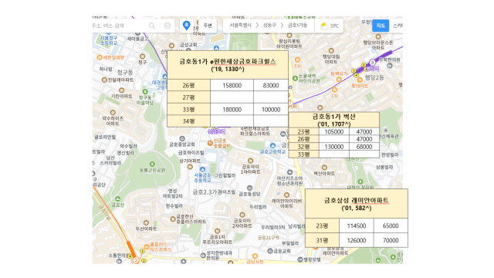This screenshot has height=278, width=494.
Task: Open the 성동구 district selector
Action: pyautogui.click(x=269, y=25)
